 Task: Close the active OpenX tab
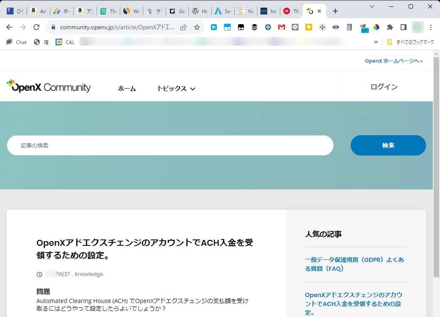(x=319, y=11)
